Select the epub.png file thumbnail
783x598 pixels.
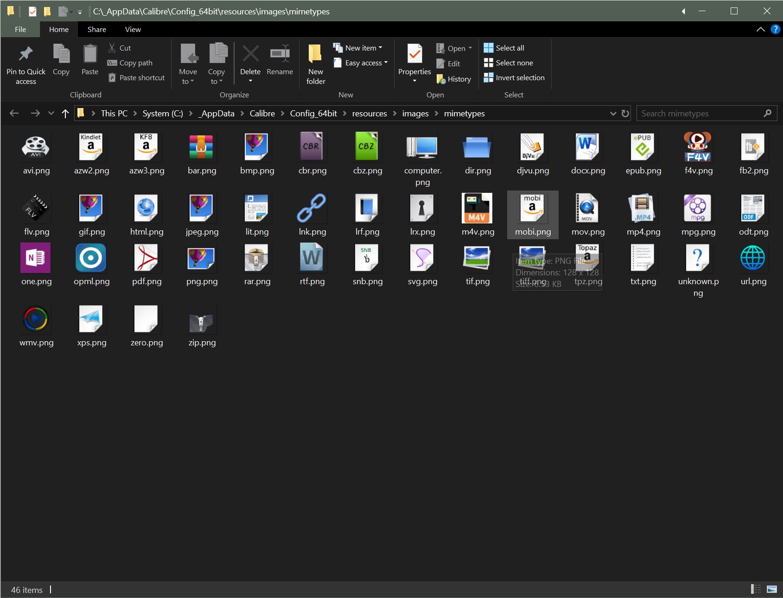coord(643,147)
